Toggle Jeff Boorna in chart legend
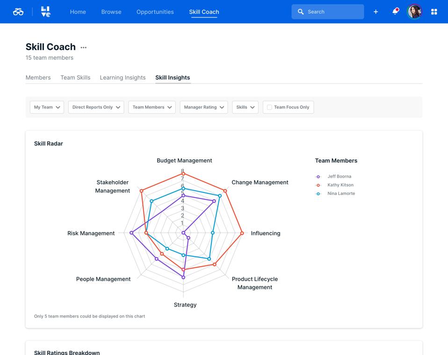 [339, 177]
